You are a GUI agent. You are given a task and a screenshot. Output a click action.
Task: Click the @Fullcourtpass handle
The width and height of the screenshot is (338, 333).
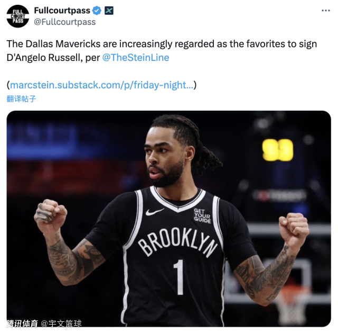[65, 22]
